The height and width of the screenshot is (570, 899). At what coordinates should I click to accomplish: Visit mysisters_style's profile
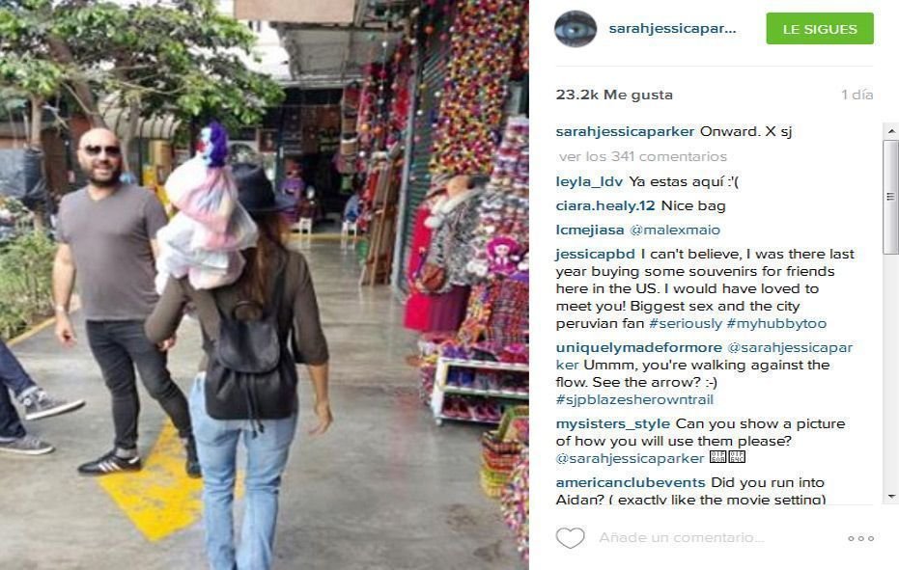coord(612,424)
